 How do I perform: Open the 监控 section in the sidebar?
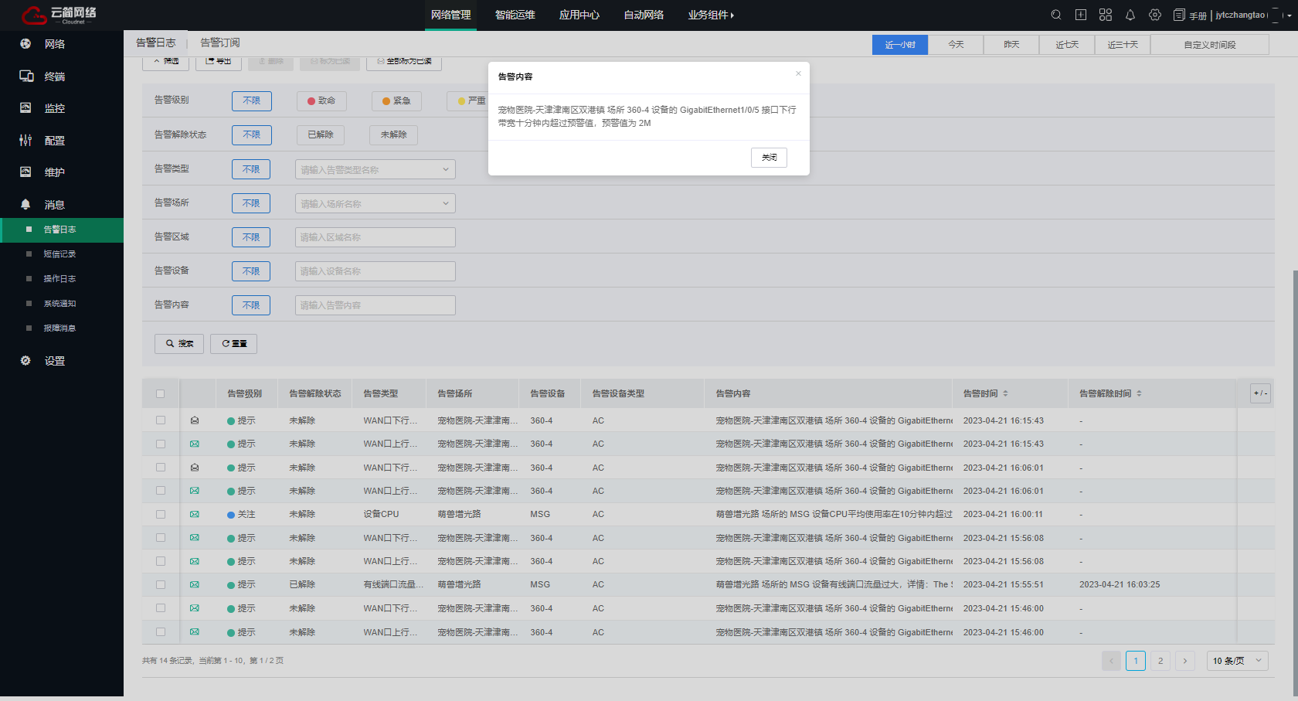point(62,108)
